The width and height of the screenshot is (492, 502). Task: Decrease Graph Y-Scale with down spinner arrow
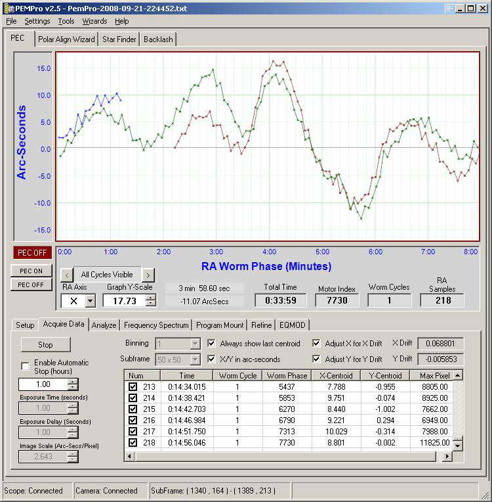(x=151, y=304)
